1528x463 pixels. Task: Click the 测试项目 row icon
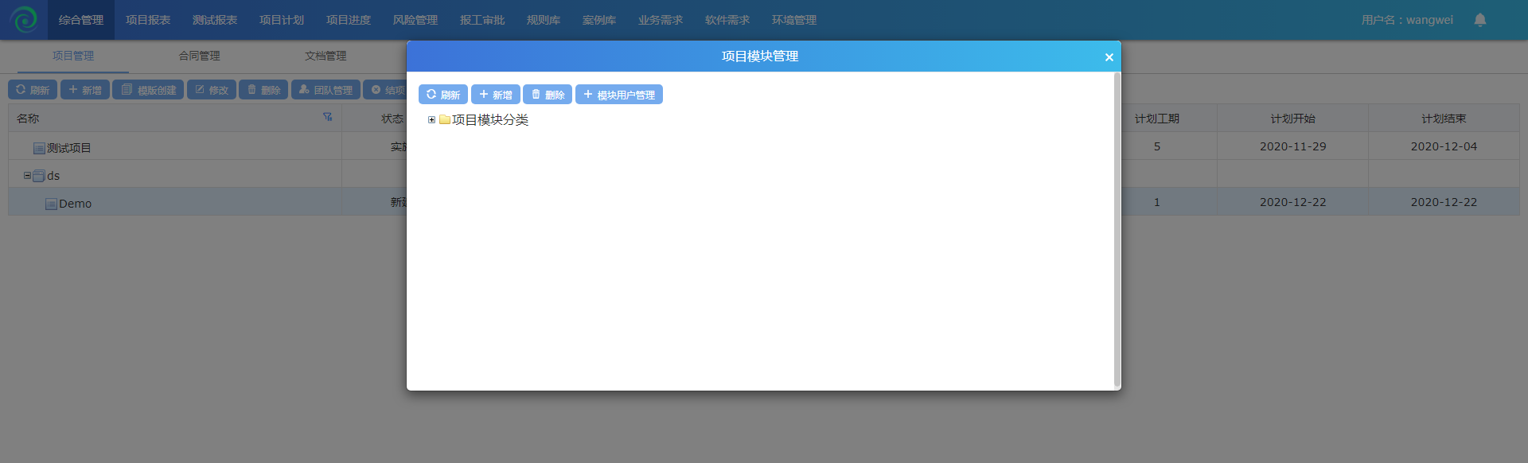(x=39, y=148)
